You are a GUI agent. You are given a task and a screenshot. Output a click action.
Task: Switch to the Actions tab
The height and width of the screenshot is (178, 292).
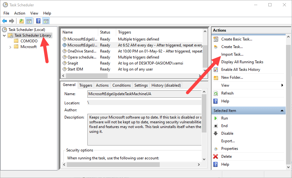(x=102, y=85)
